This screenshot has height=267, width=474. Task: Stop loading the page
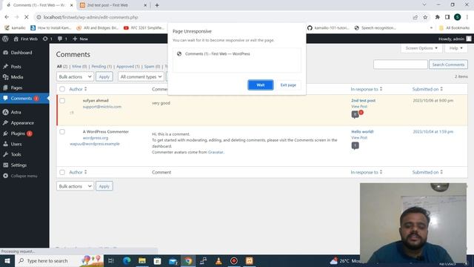(x=27, y=17)
